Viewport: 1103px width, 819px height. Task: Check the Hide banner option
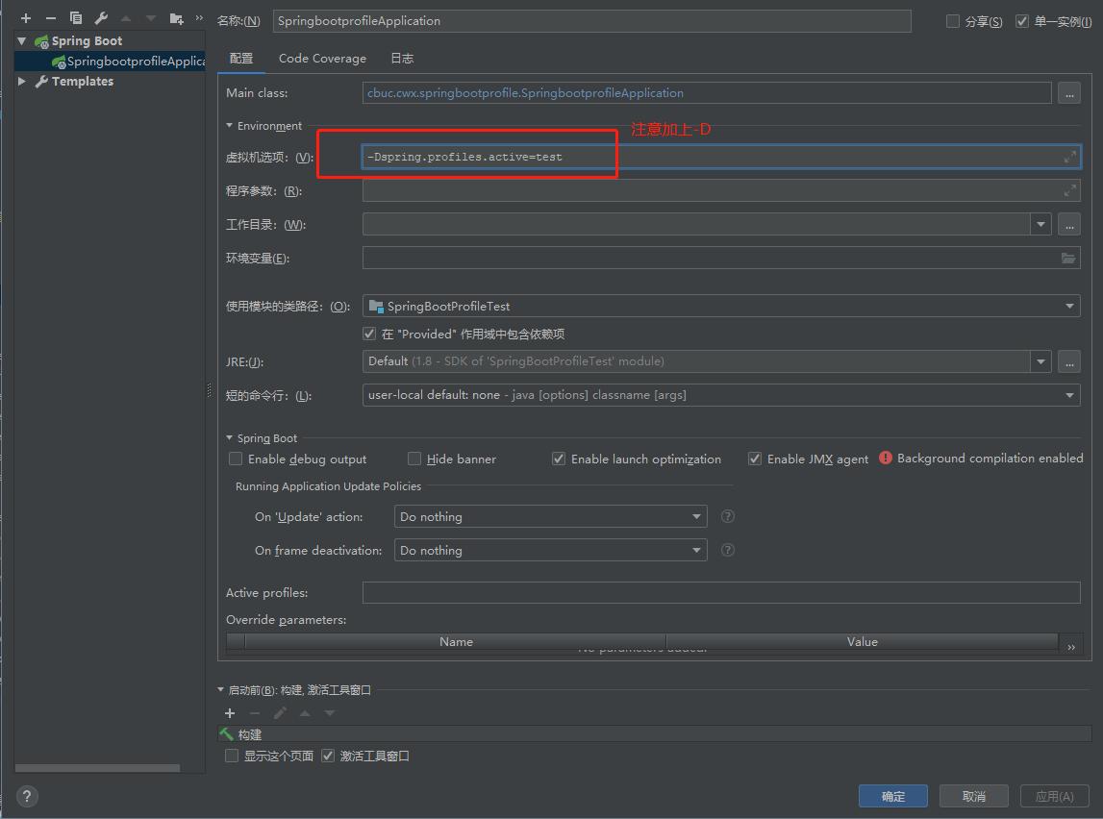[414, 459]
